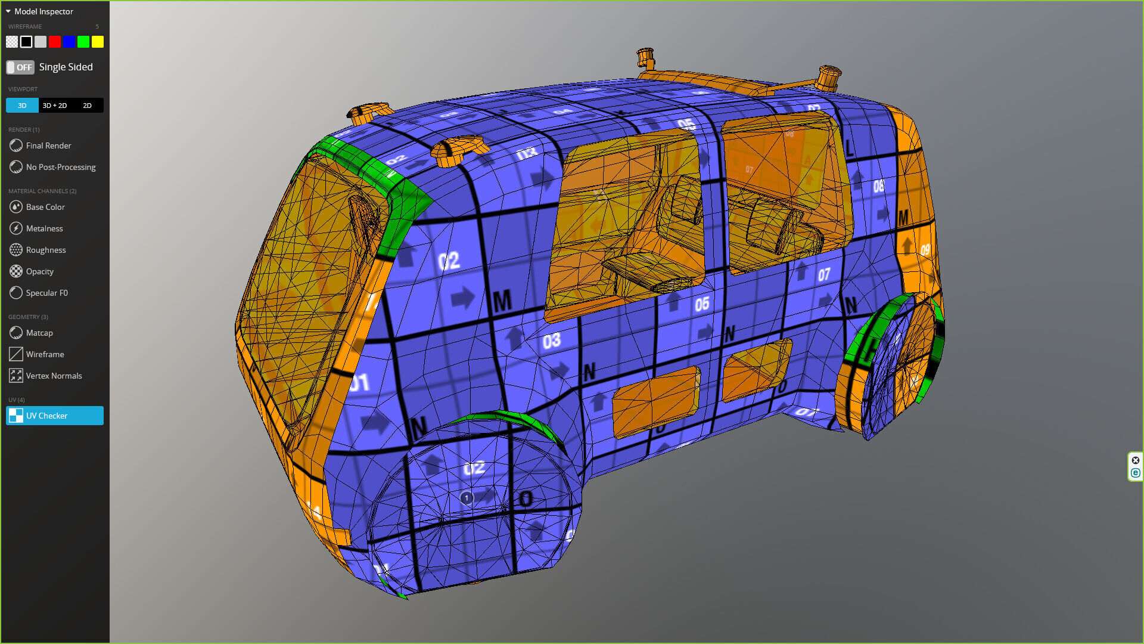Click annotation marker 1 on the wheel

[467, 498]
